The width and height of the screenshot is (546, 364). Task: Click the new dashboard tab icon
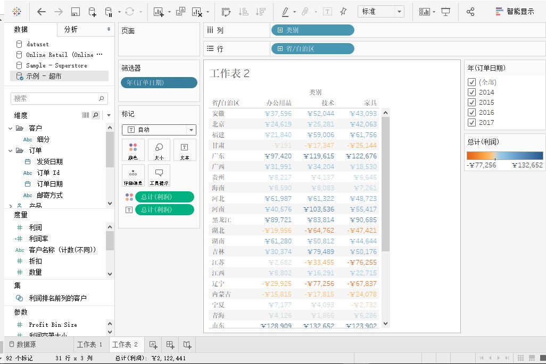[x=170, y=344]
